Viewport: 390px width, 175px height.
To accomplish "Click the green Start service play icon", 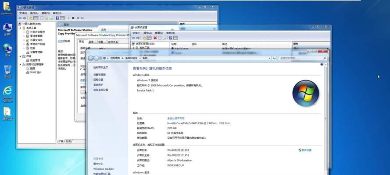I will coord(68,18).
